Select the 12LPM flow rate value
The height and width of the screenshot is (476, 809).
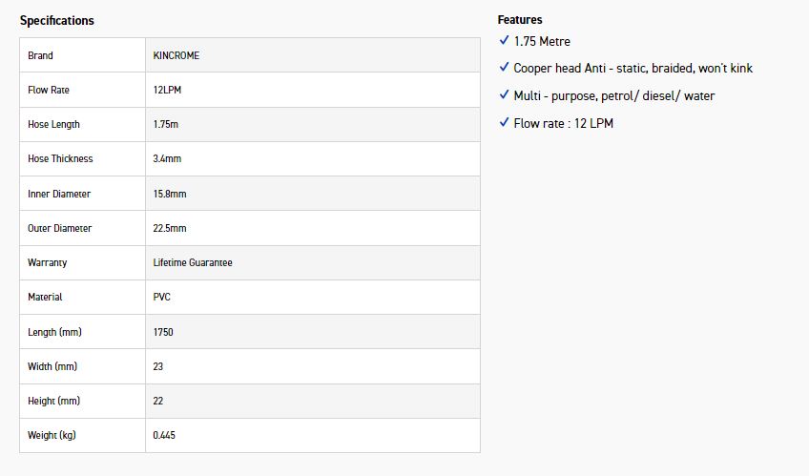(168, 90)
